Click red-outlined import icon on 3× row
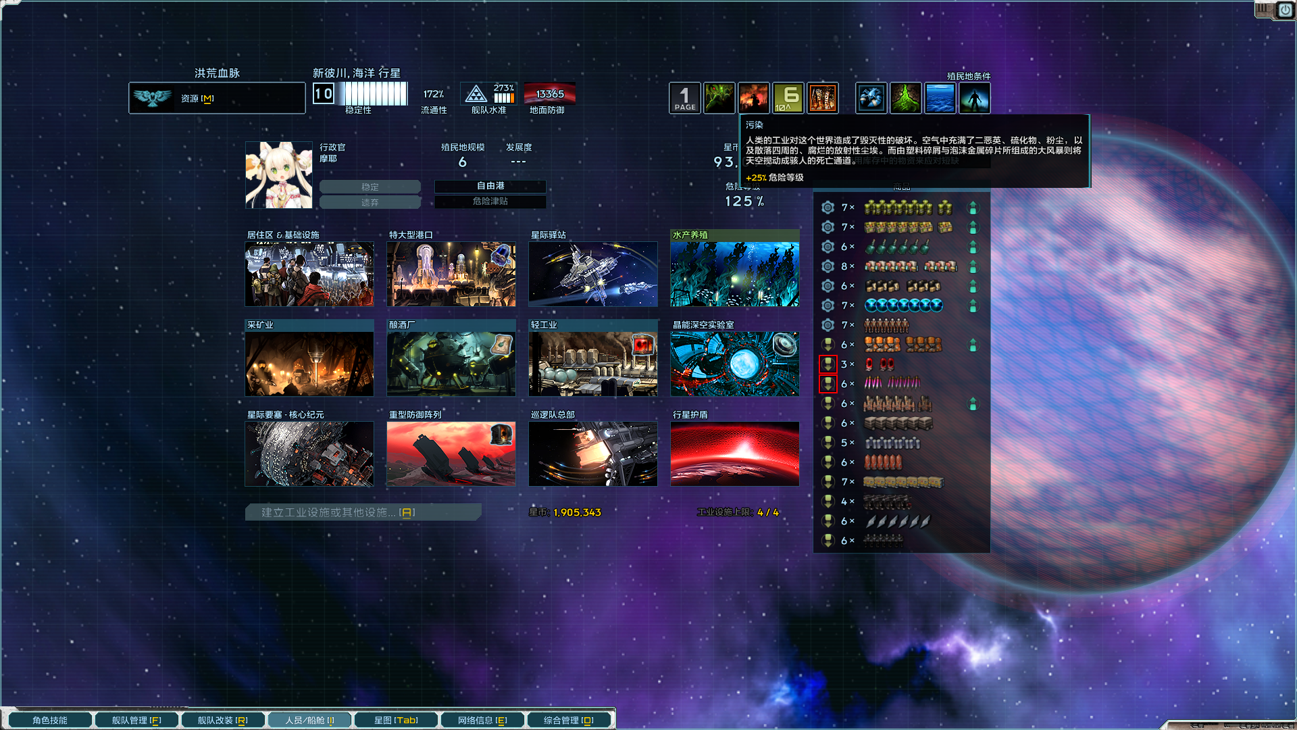1297x730 pixels. pyautogui.click(x=828, y=364)
